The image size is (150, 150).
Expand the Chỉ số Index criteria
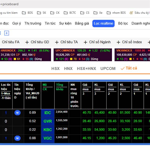point(129,42)
